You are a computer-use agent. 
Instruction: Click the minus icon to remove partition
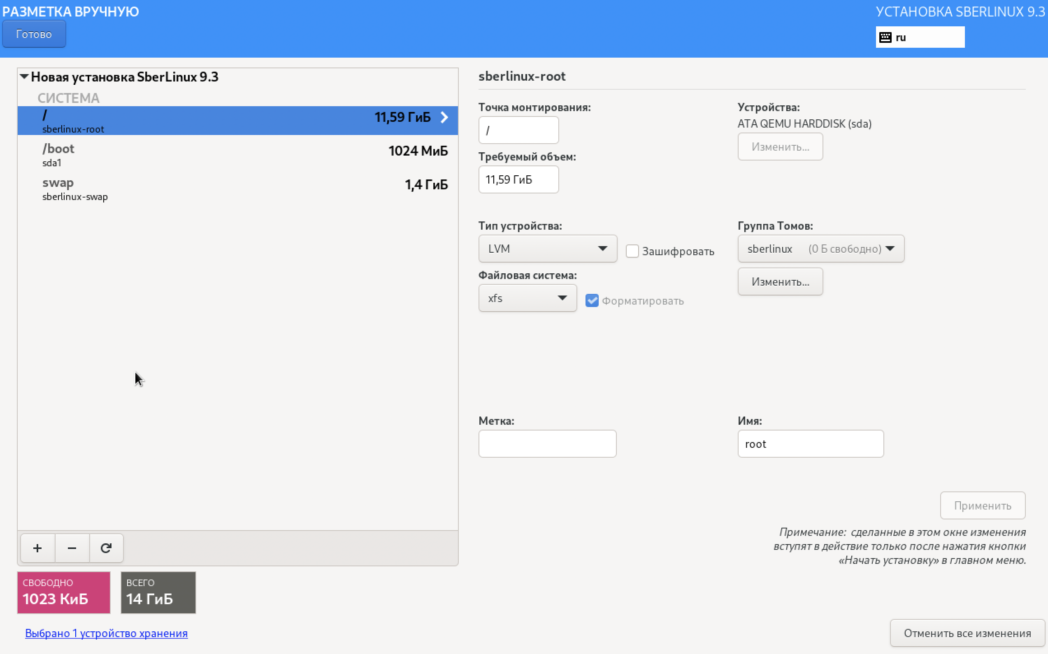pos(72,548)
